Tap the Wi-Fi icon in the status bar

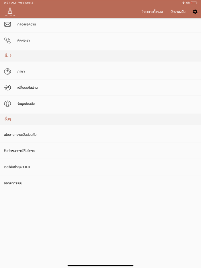(183, 2)
